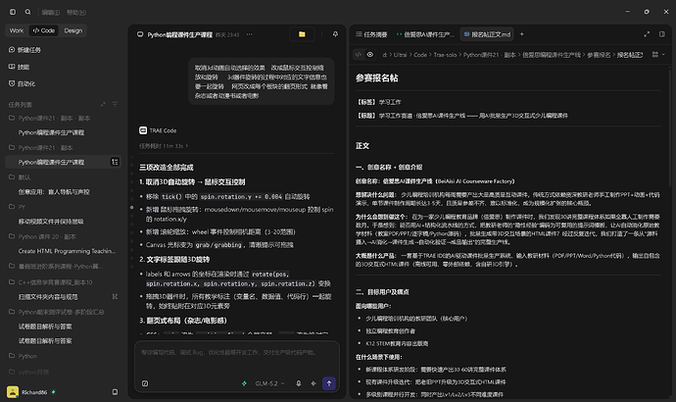Send message with purple arrow button
The width and height of the screenshot is (676, 402).
coord(329,383)
